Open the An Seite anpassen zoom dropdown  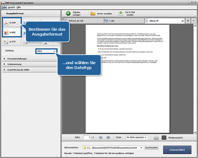[136, 137]
